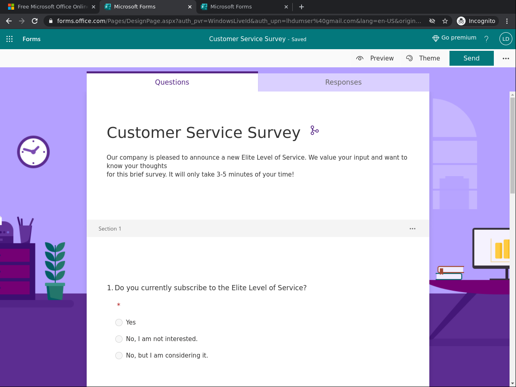516x387 pixels.
Task: Switch to the Questions tab
Action: point(172,82)
